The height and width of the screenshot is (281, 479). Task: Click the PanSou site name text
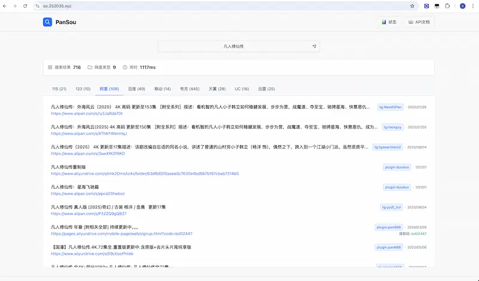pos(66,22)
